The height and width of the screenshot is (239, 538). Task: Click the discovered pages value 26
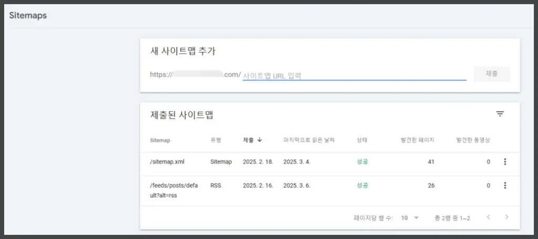[431, 186]
